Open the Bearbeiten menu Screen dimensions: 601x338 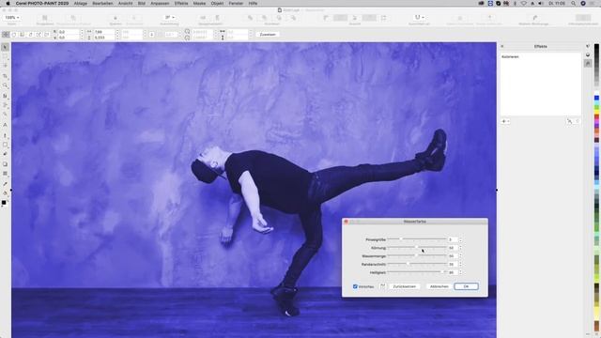pos(102,3)
